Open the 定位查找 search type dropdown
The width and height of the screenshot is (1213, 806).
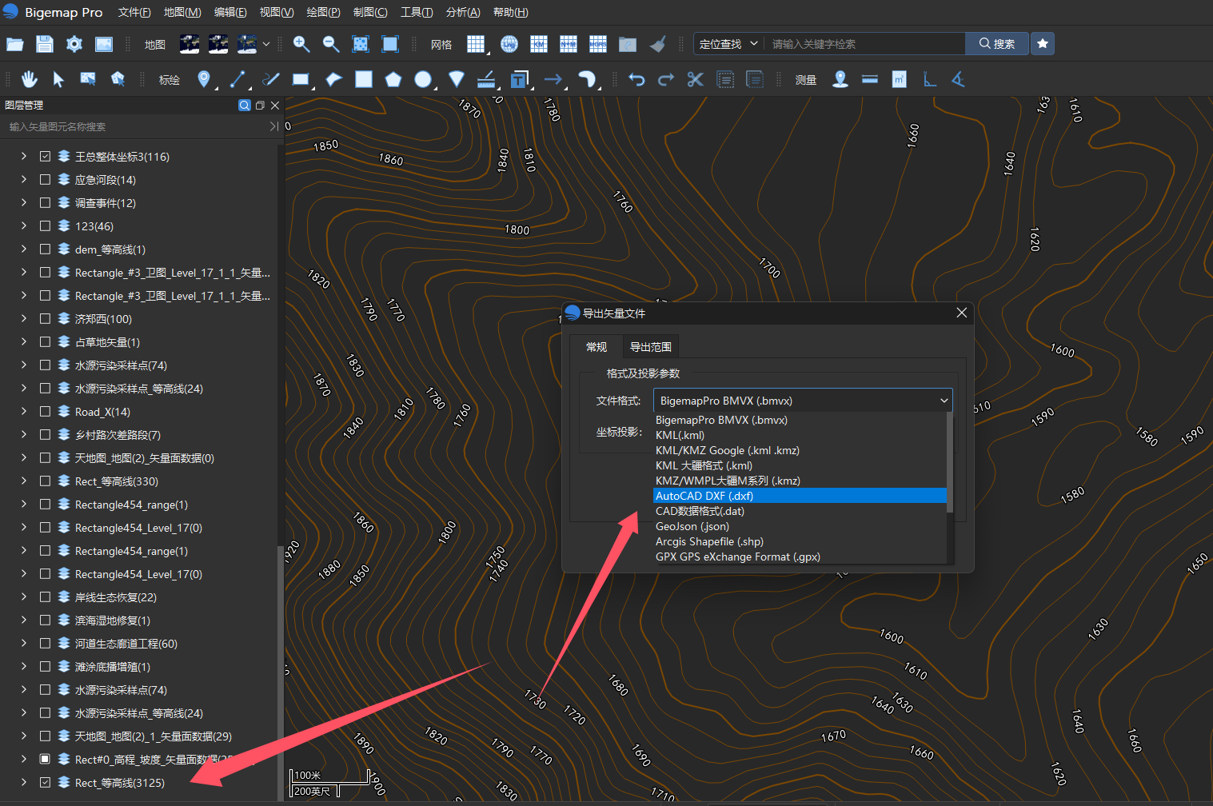(x=728, y=44)
